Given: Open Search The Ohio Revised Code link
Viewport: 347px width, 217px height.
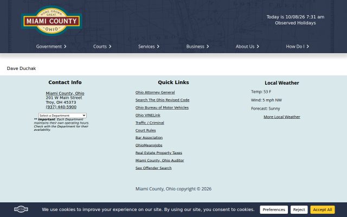Looking at the screenshot, I should click(x=162, y=100).
